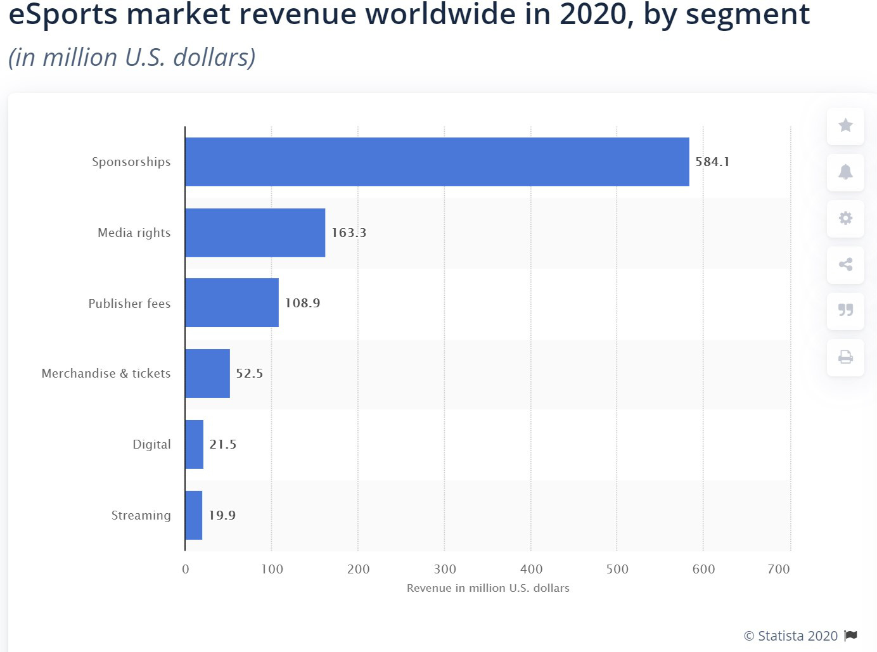Image resolution: width=877 pixels, height=652 pixels.
Task: Select the Streaming bar
Action: point(194,515)
